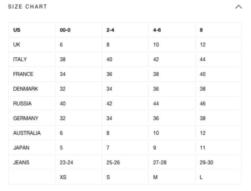Select the ITALY row label
The image size is (251, 191).
(x=20, y=59)
